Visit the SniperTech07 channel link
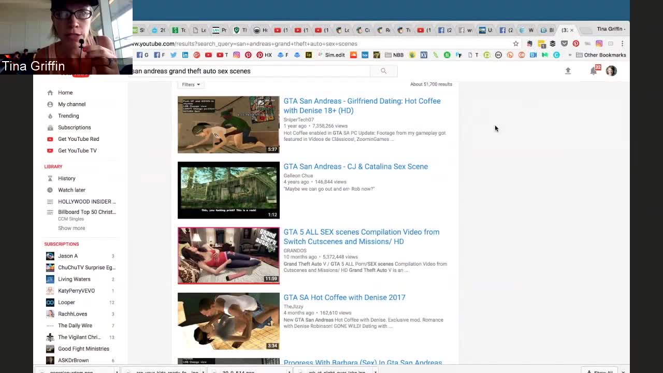663x373 pixels. tap(299, 120)
